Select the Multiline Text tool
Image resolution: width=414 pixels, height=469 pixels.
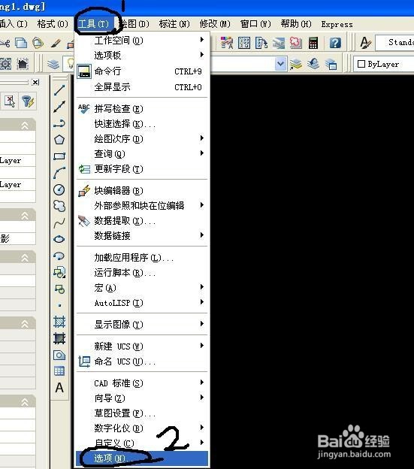pyautogui.click(x=59, y=388)
